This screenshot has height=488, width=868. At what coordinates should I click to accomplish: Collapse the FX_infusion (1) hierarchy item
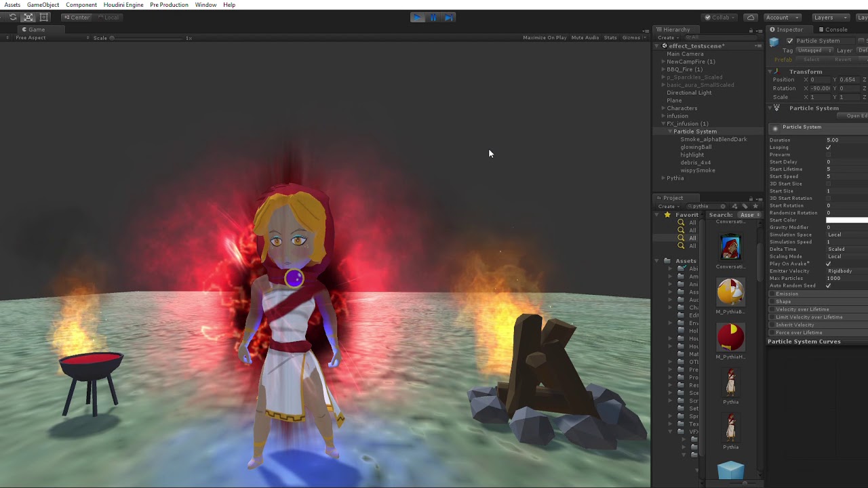click(x=663, y=124)
